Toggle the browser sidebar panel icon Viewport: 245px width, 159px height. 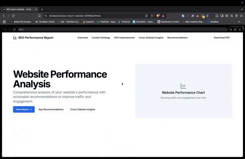click(222, 16)
